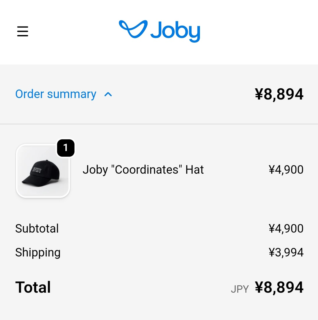Click the Joby wordmark text
This screenshot has height=320, width=318.
click(x=175, y=31)
